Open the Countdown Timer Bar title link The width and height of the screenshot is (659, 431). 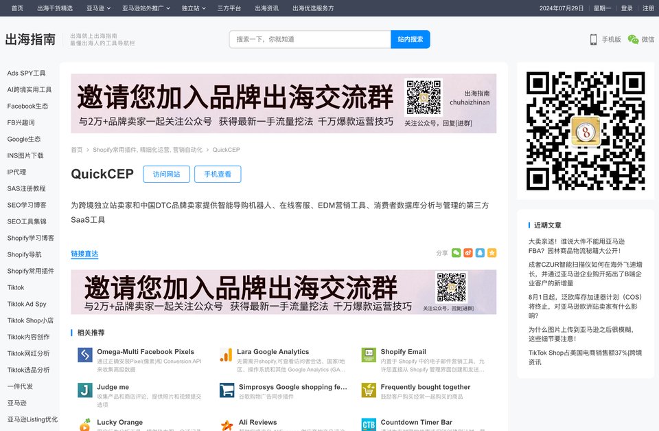pos(417,422)
